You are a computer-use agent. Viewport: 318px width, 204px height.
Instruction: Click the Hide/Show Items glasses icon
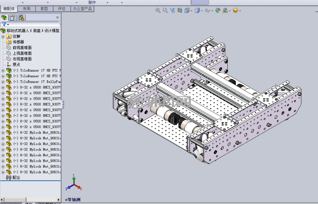click(207, 10)
